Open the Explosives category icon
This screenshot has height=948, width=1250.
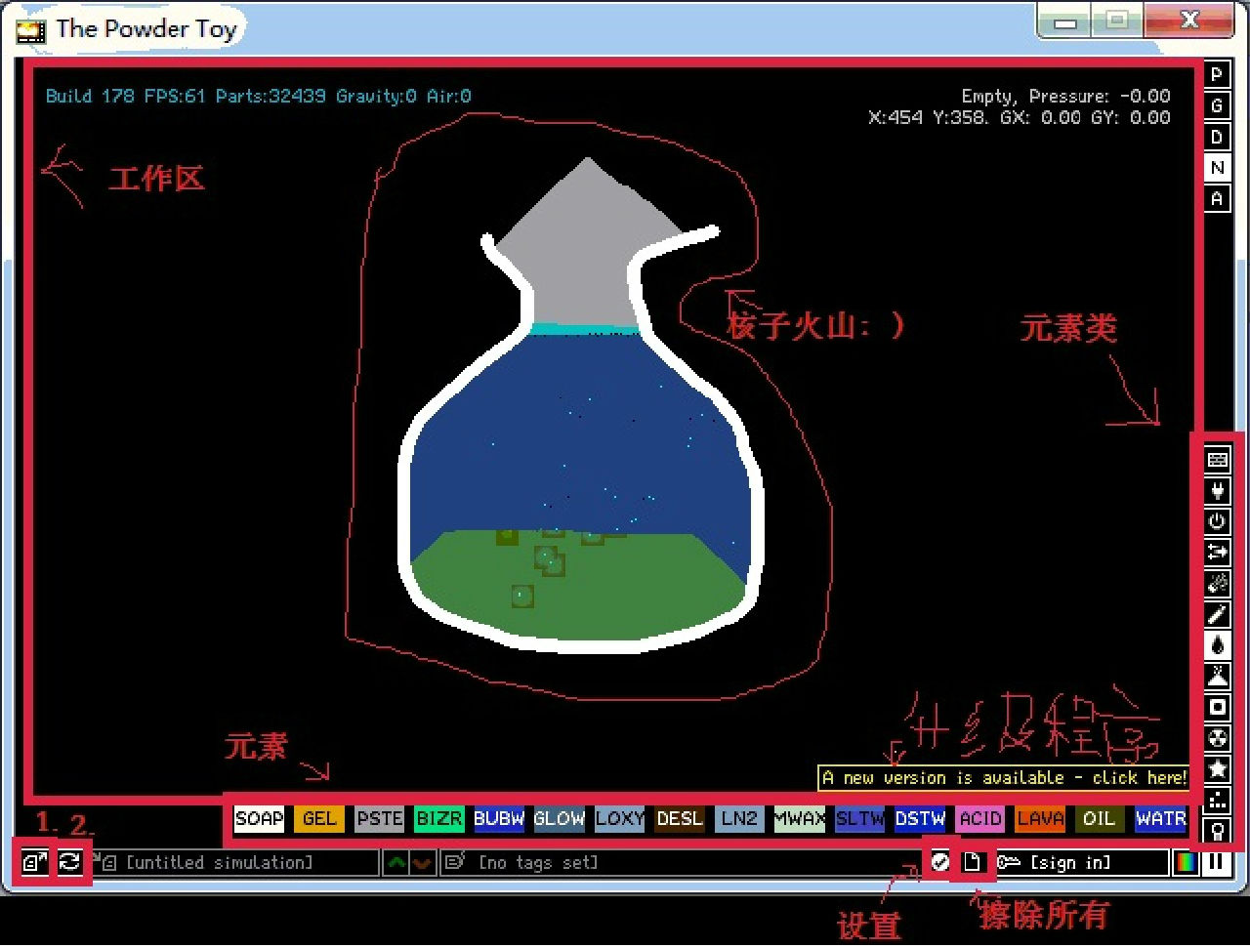(1217, 584)
